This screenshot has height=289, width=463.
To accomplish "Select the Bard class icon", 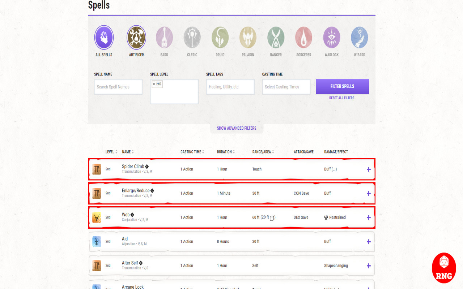I will (x=164, y=38).
